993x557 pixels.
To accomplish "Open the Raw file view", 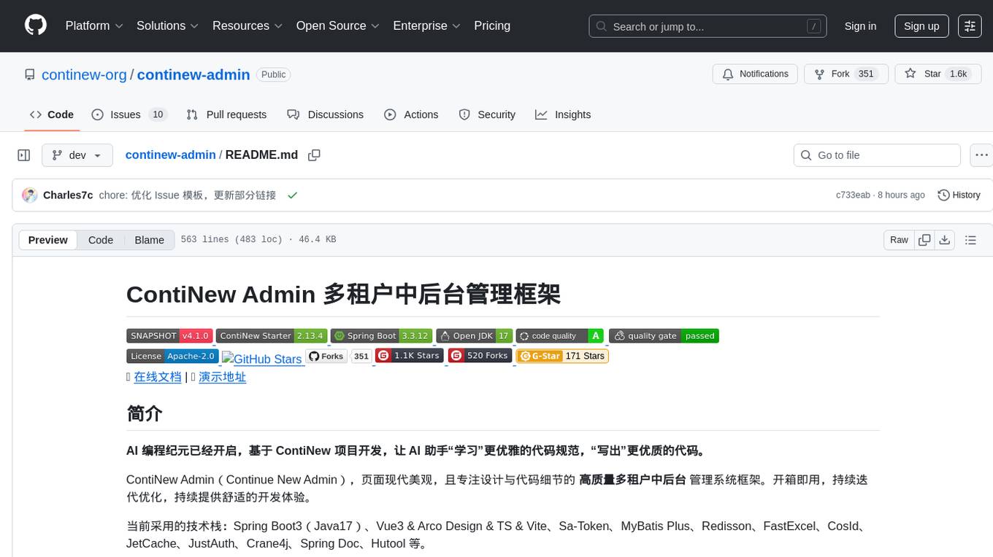I will click(x=899, y=240).
